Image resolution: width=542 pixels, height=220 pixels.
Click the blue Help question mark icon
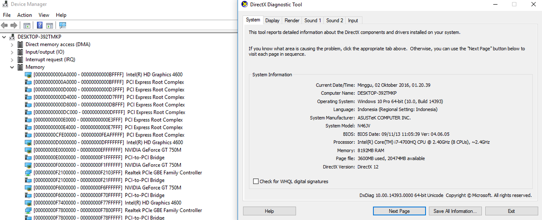tap(39, 25)
